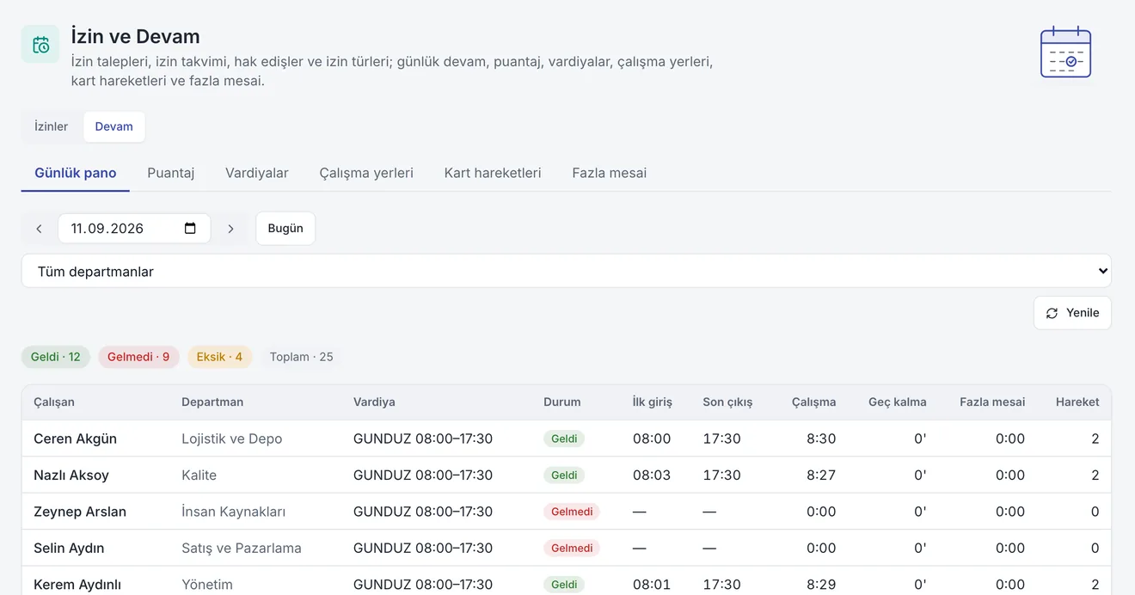Click Zeynep Arslan's Gelmedi status badge

[x=572, y=512]
